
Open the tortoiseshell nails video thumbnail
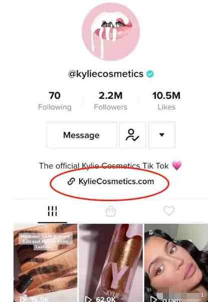(x=46, y=263)
